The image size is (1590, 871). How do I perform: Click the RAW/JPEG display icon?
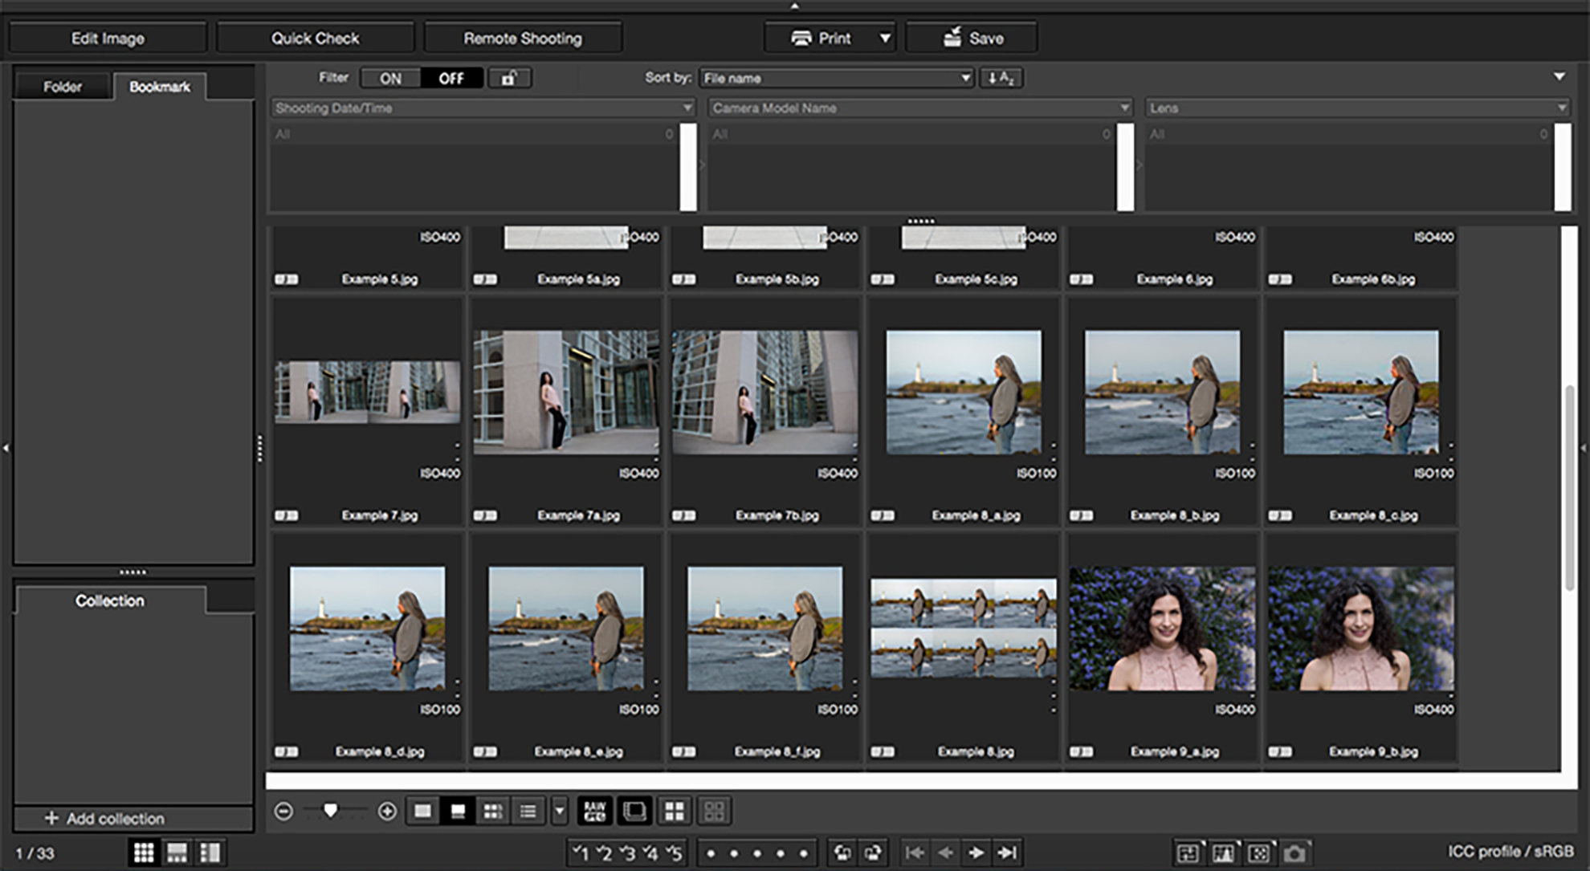(595, 811)
